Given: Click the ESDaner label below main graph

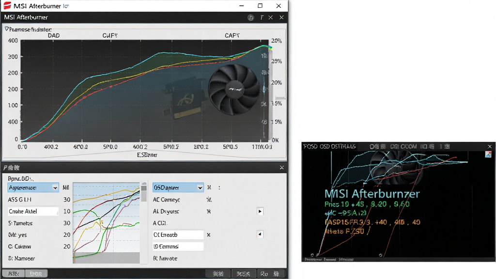Looking at the screenshot, I should 147,155.
